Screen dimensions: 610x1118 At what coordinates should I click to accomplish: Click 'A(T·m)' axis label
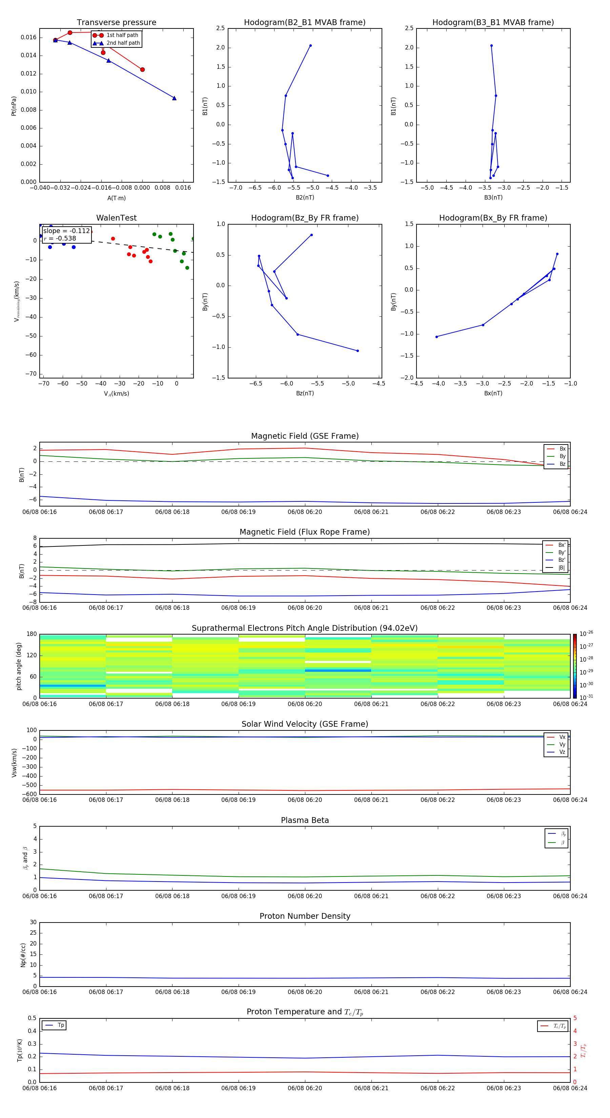116,198
